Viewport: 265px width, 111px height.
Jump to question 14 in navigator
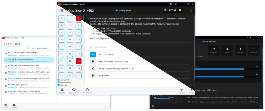pos(70,47)
